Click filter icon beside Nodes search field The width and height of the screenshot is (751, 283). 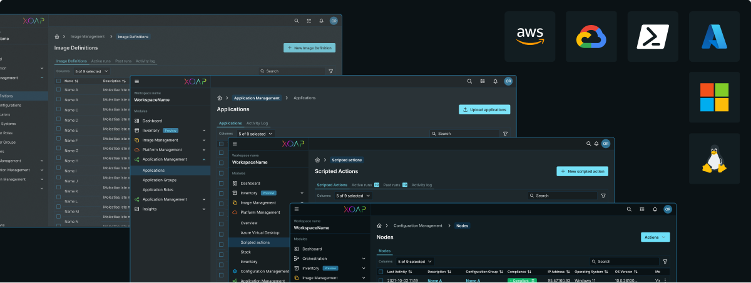(x=665, y=261)
